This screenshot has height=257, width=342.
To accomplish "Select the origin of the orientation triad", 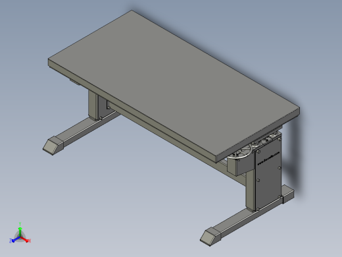I will pyautogui.click(x=20, y=237).
